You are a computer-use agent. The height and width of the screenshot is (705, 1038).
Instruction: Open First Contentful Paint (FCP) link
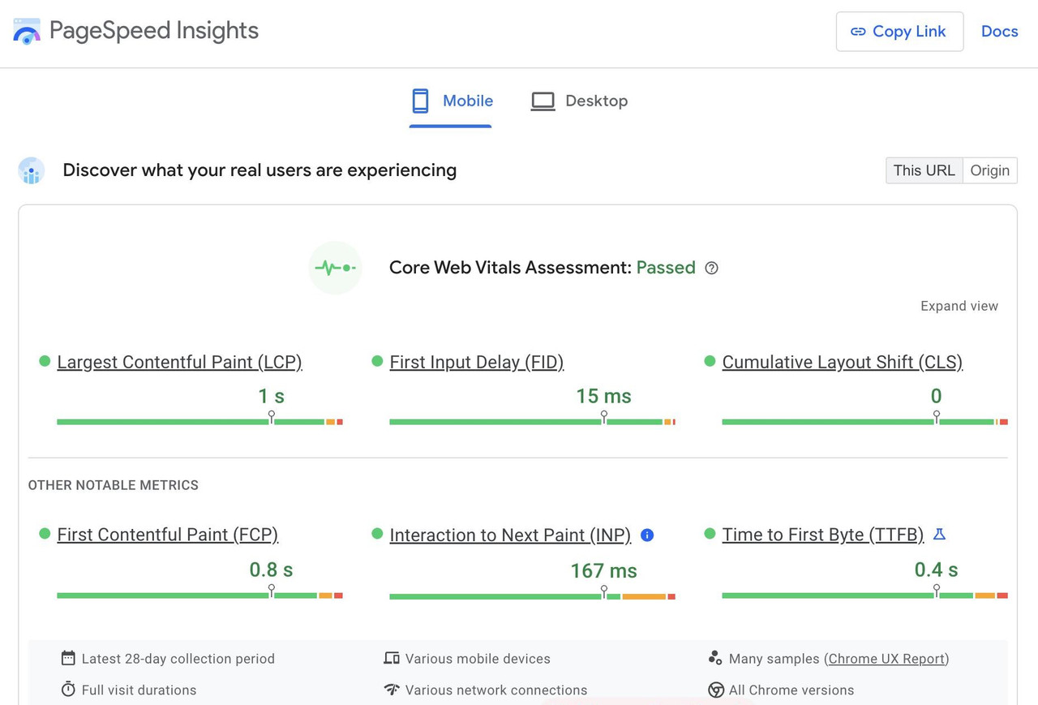168,535
